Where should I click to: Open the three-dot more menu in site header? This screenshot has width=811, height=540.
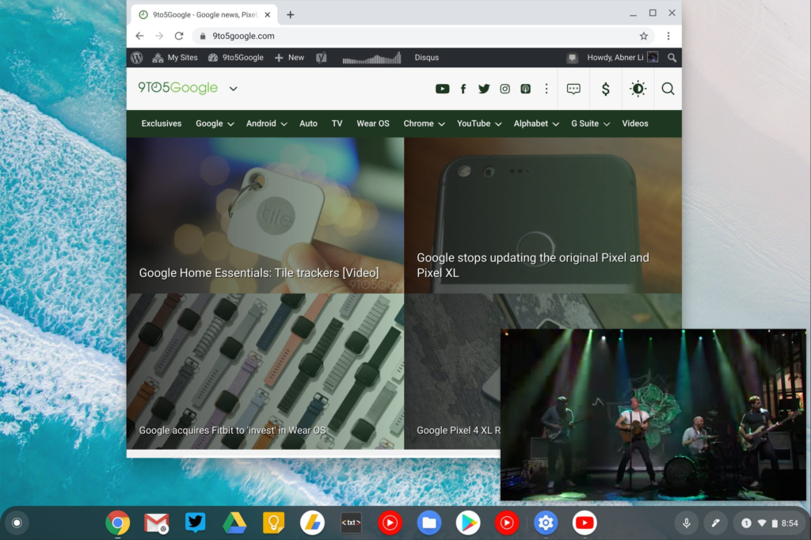[546, 89]
